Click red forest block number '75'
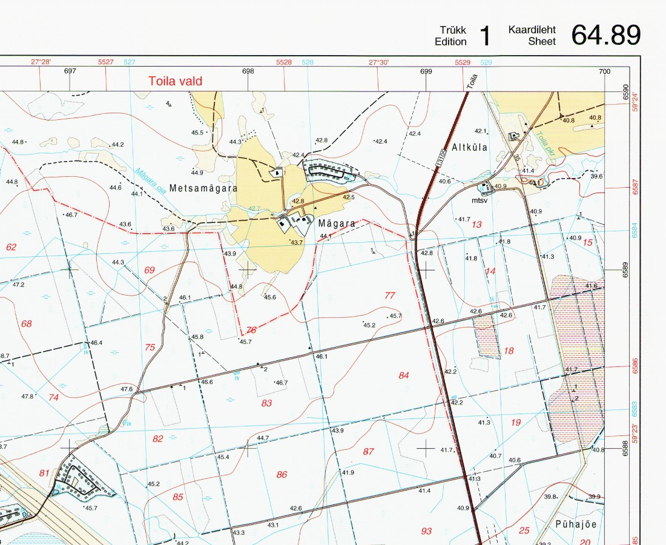The width and height of the screenshot is (666, 545). click(150, 347)
